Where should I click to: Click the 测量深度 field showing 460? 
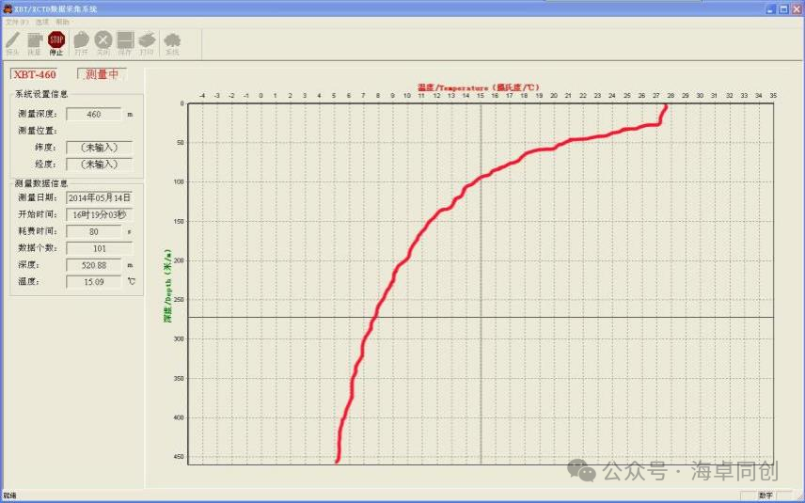pyautogui.click(x=94, y=114)
